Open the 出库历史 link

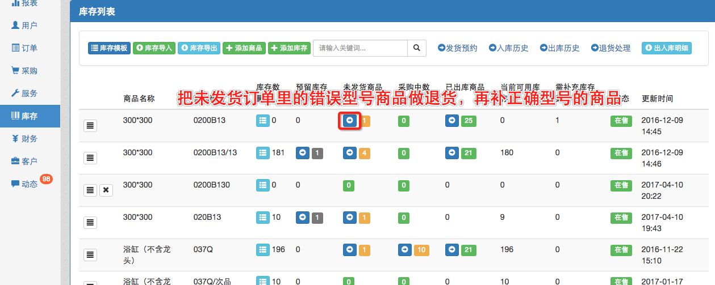(559, 48)
